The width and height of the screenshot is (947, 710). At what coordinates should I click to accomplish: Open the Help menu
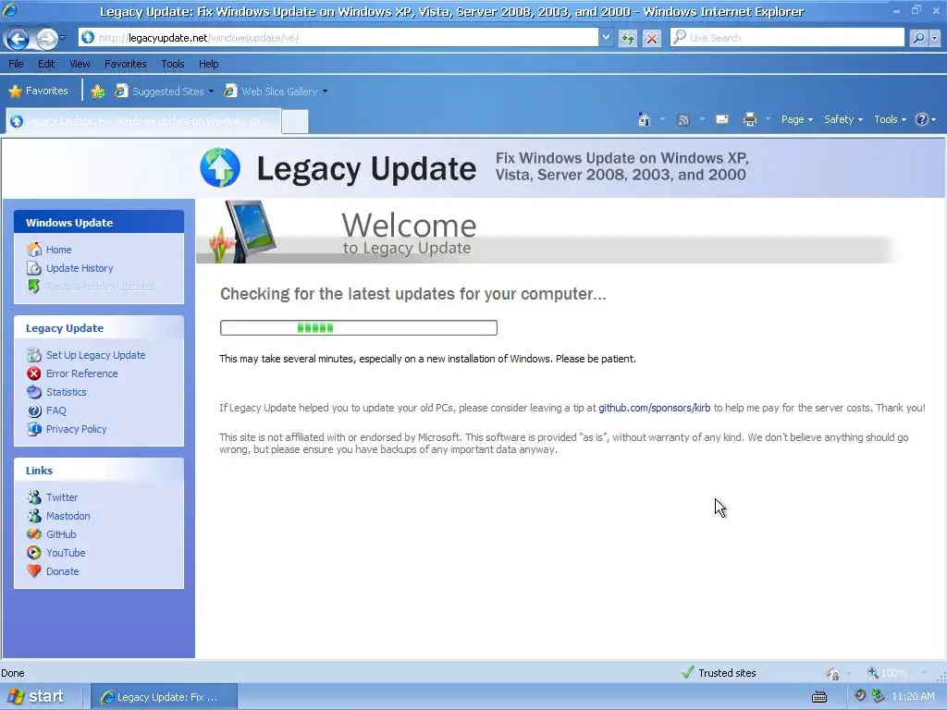pyautogui.click(x=208, y=64)
